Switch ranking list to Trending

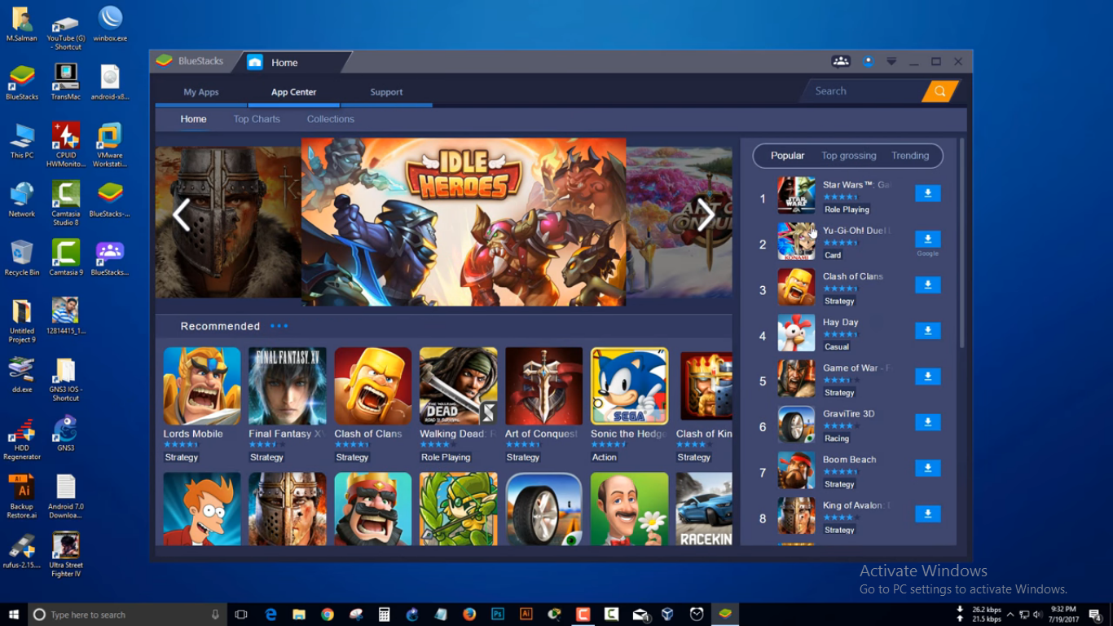[x=910, y=156]
